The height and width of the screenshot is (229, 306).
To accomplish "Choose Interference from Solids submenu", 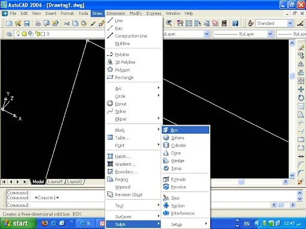I will [x=186, y=213].
